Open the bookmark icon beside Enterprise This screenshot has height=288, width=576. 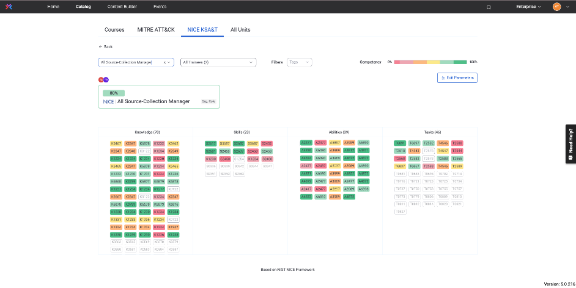(x=489, y=7)
